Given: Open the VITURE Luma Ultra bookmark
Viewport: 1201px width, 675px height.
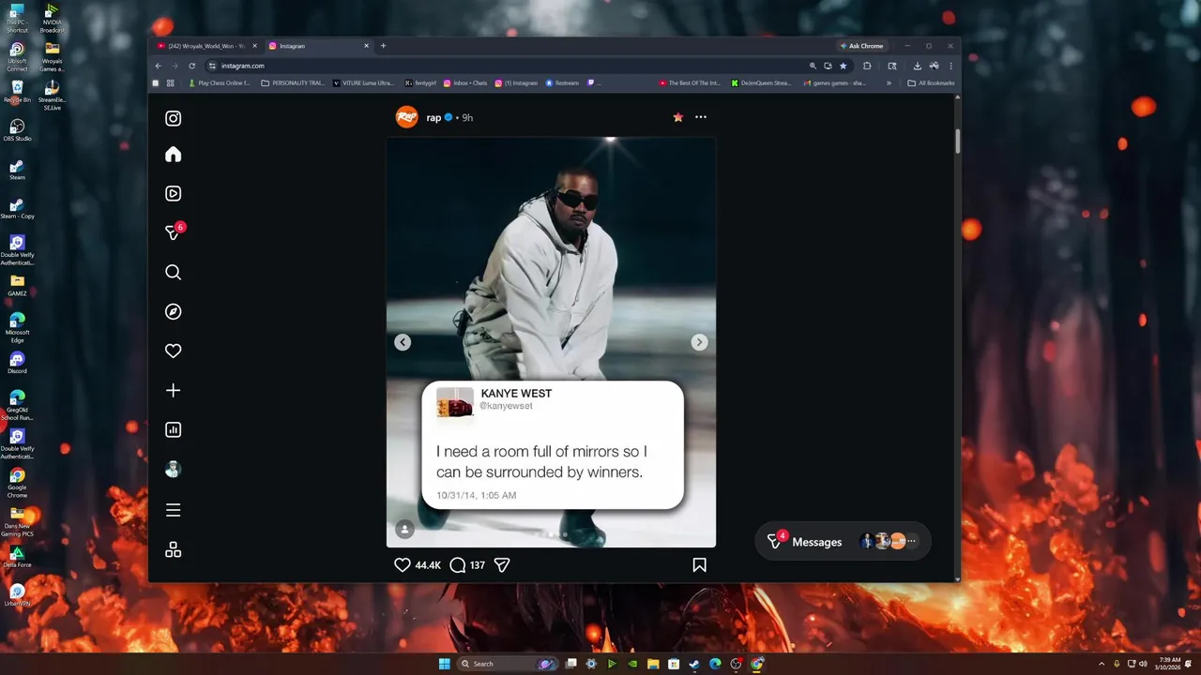Looking at the screenshot, I should coord(363,82).
